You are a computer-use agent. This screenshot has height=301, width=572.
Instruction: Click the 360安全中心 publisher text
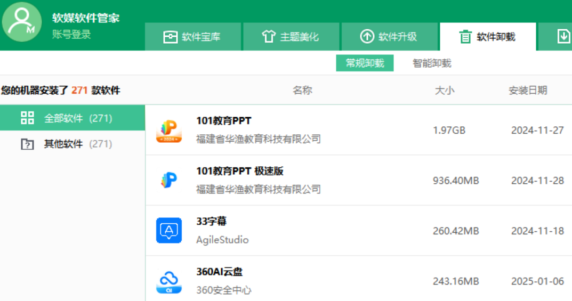click(223, 290)
